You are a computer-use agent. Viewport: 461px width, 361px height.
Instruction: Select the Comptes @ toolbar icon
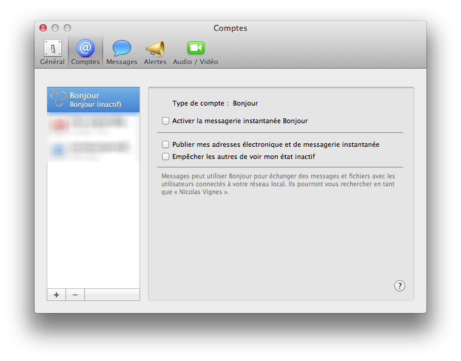[x=86, y=52]
